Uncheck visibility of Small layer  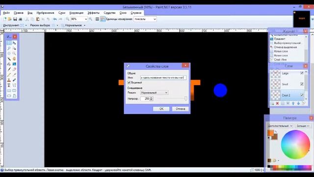[x=302, y=84]
